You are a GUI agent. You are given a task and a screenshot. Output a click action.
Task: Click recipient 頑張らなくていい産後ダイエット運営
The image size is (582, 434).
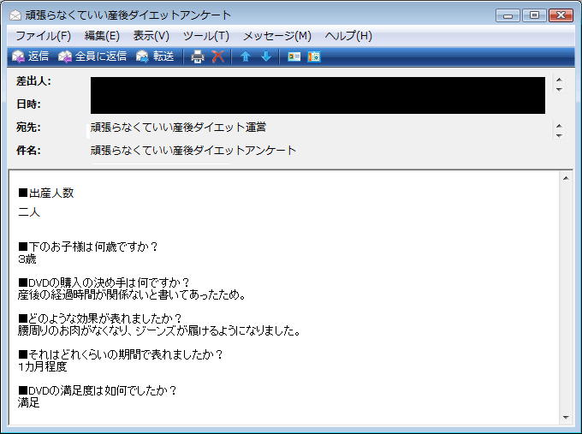[178, 128]
